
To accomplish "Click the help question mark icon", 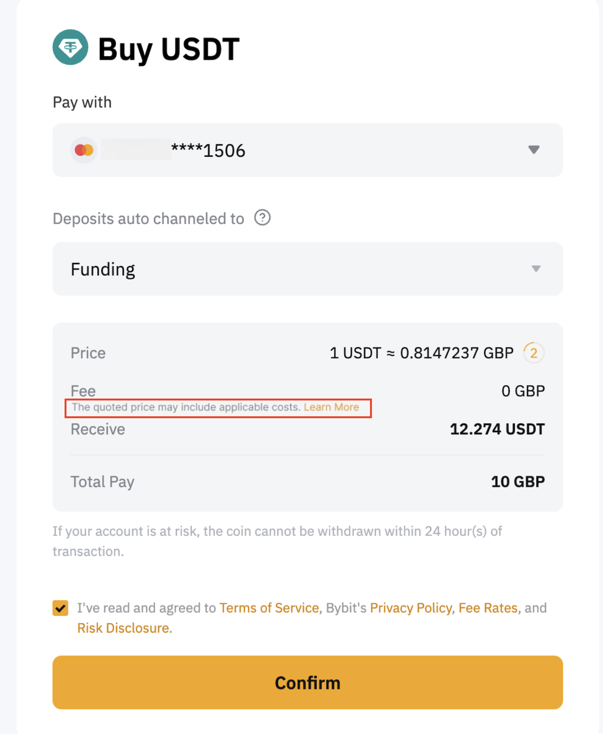I will coord(262,217).
